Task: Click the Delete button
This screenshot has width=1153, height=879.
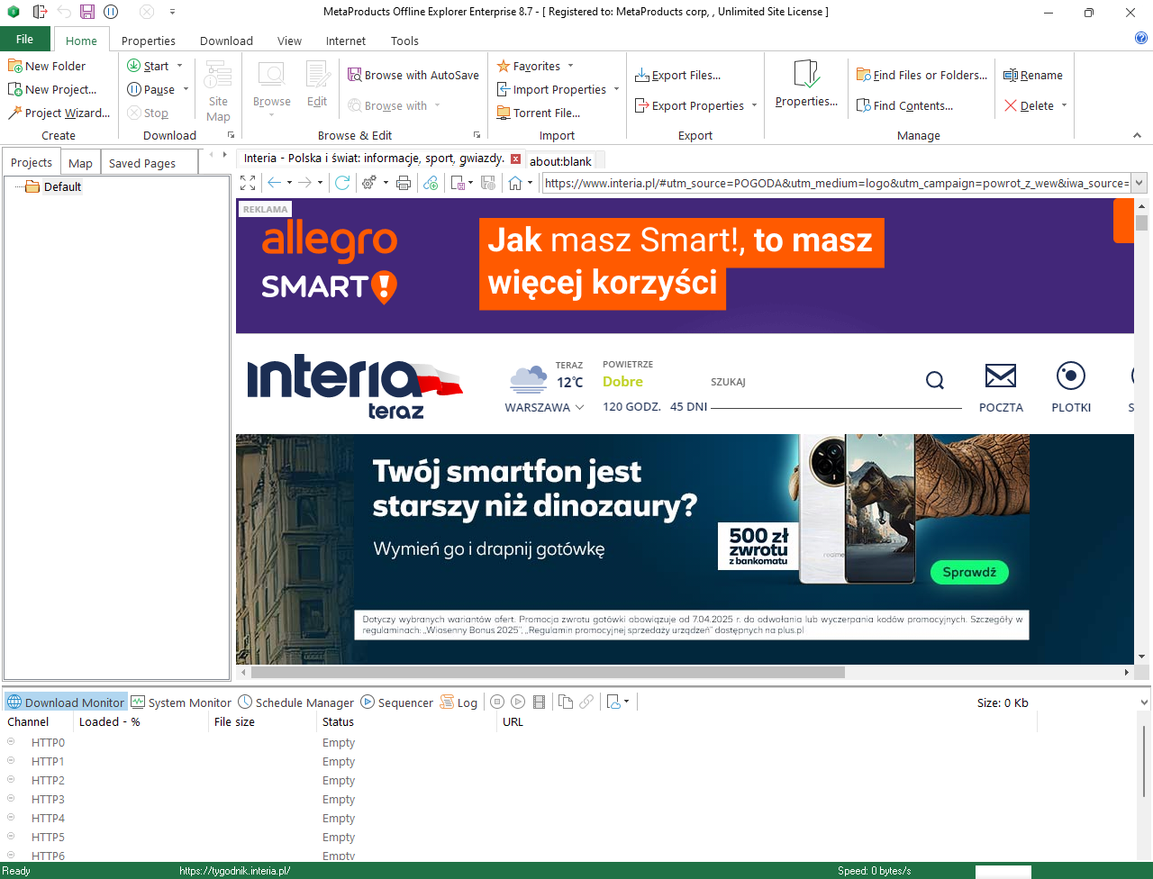Action: (x=1029, y=105)
